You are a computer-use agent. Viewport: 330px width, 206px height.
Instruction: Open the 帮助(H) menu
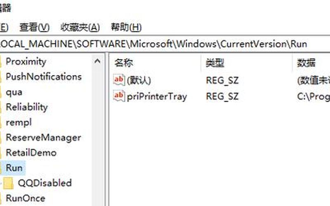[x=126, y=28]
